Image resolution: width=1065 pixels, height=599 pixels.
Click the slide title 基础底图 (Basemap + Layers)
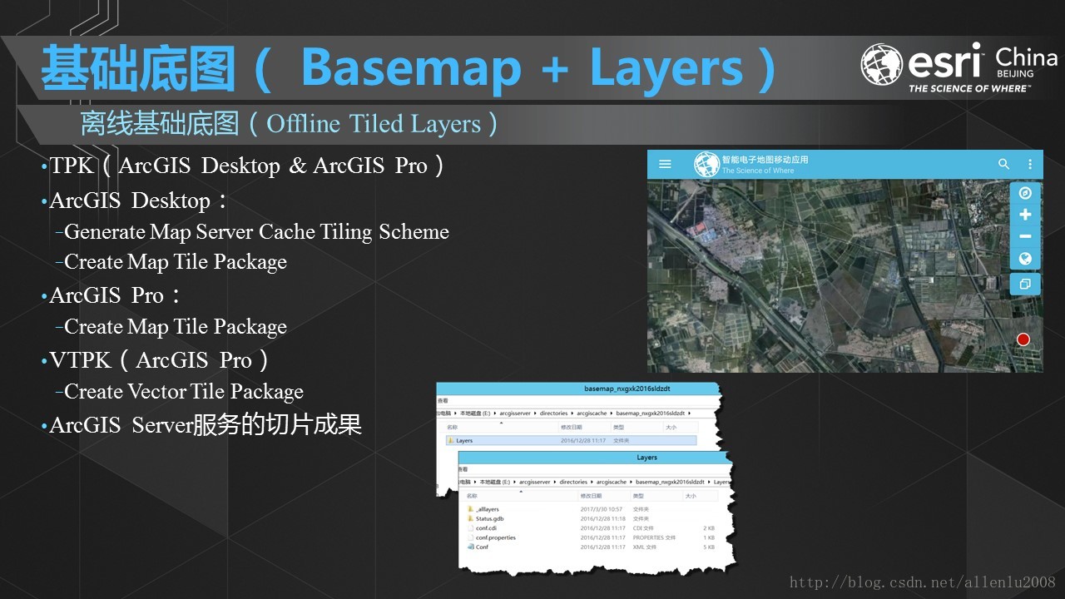[408, 68]
